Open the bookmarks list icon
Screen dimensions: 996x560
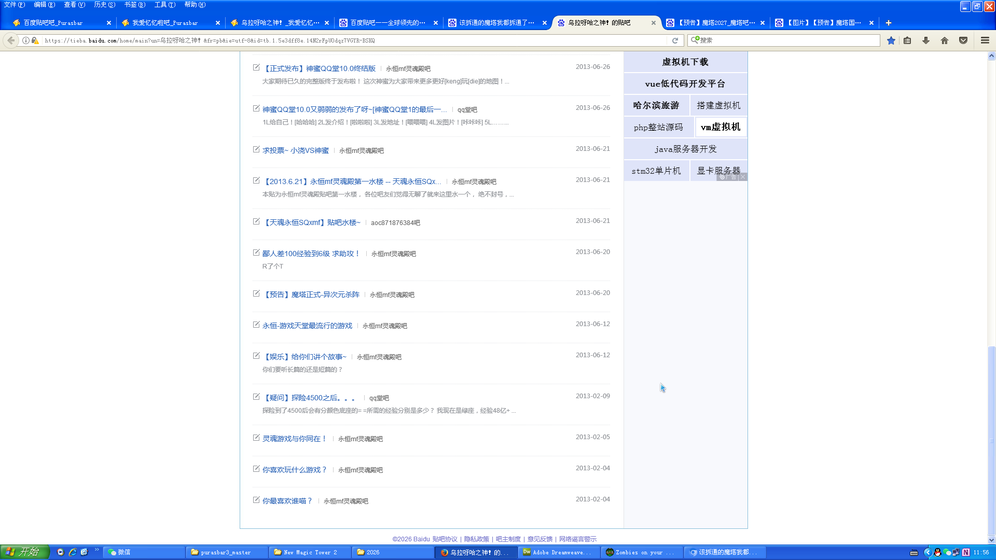(x=907, y=40)
